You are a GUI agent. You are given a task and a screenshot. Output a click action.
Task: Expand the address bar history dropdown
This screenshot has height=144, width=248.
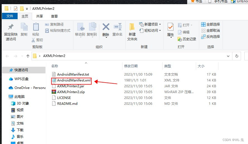point(228,56)
